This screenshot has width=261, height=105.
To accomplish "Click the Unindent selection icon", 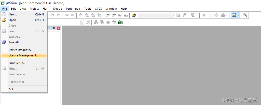I will [x=114, y=15].
